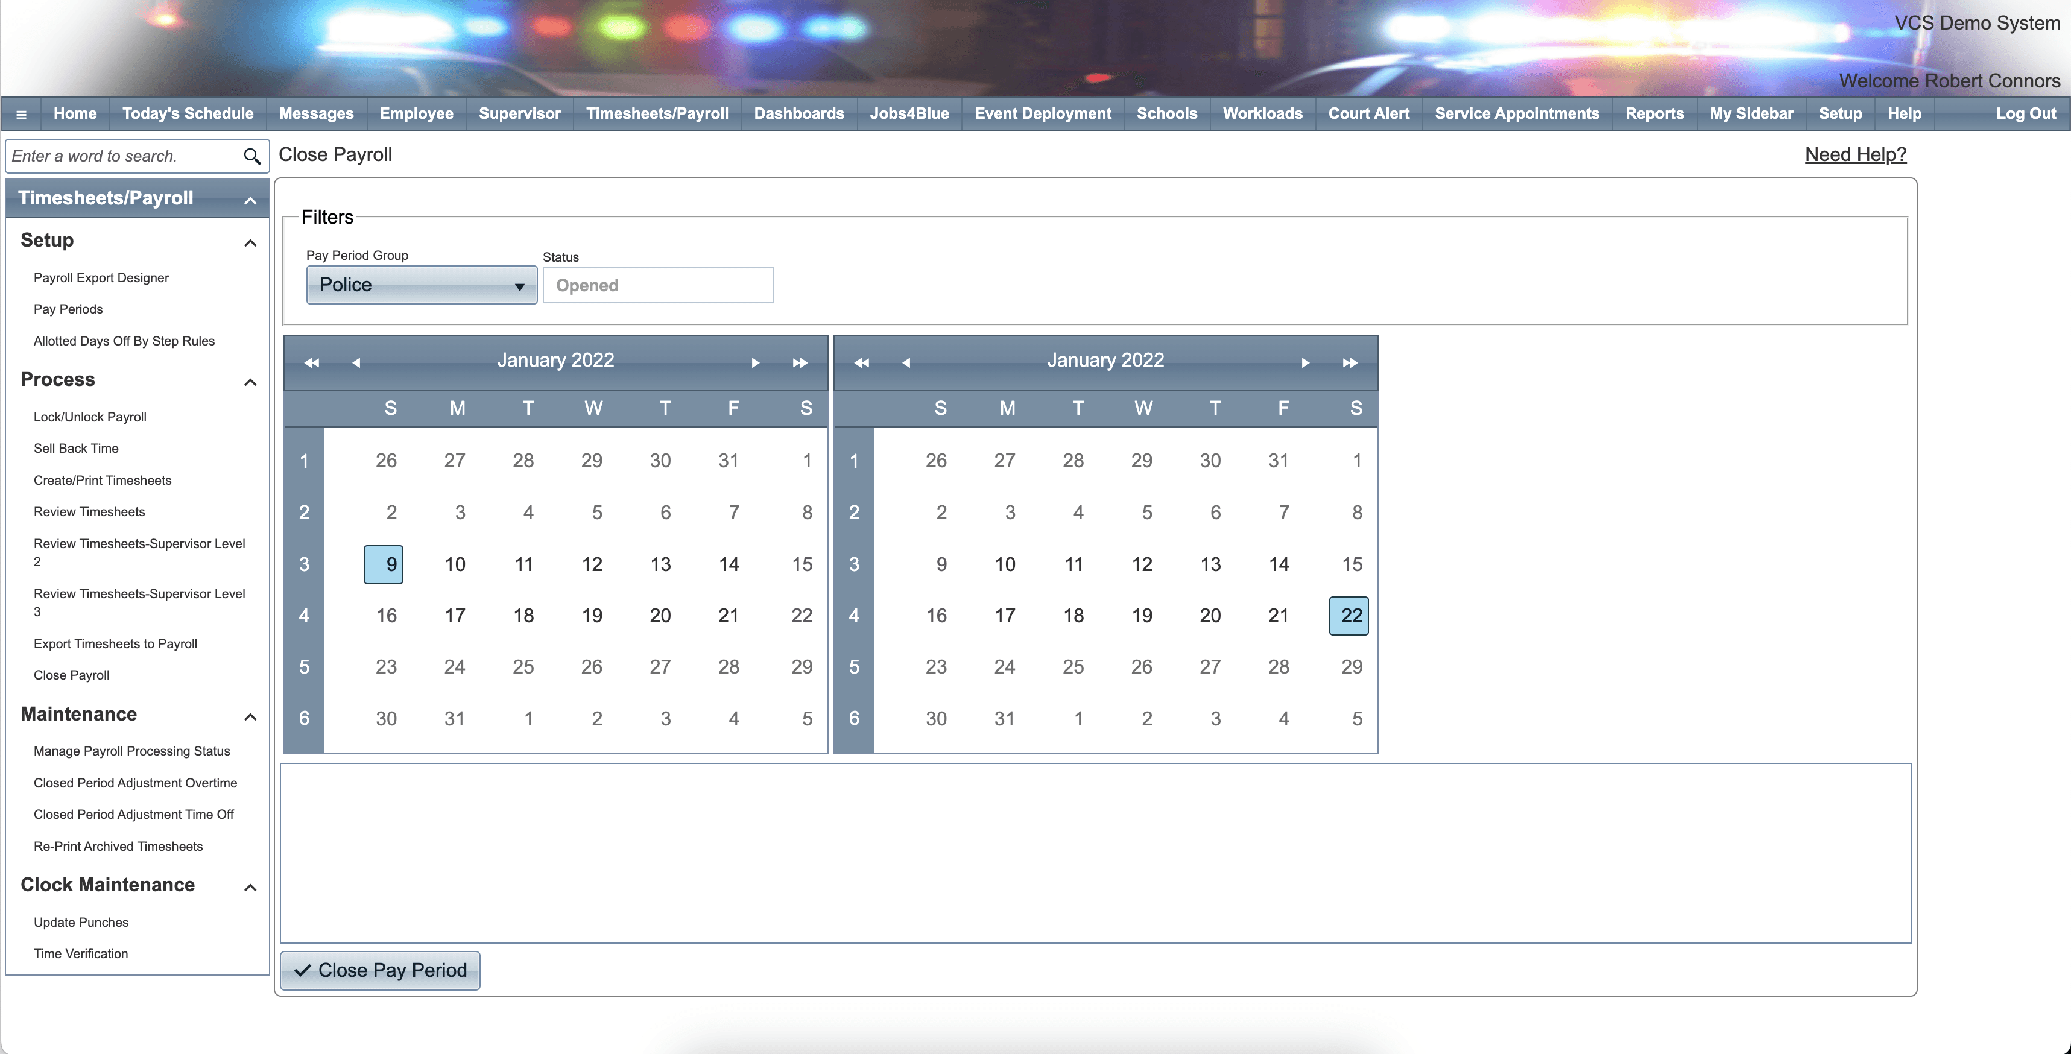The width and height of the screenshot is (2071, 1054).
Task: Jump right calendar forward one year
Action: pos(1349,362)
